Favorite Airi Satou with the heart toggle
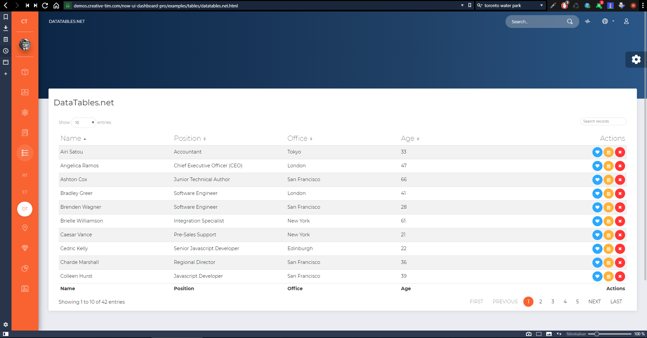647x338 pixels. coord(597,152)
